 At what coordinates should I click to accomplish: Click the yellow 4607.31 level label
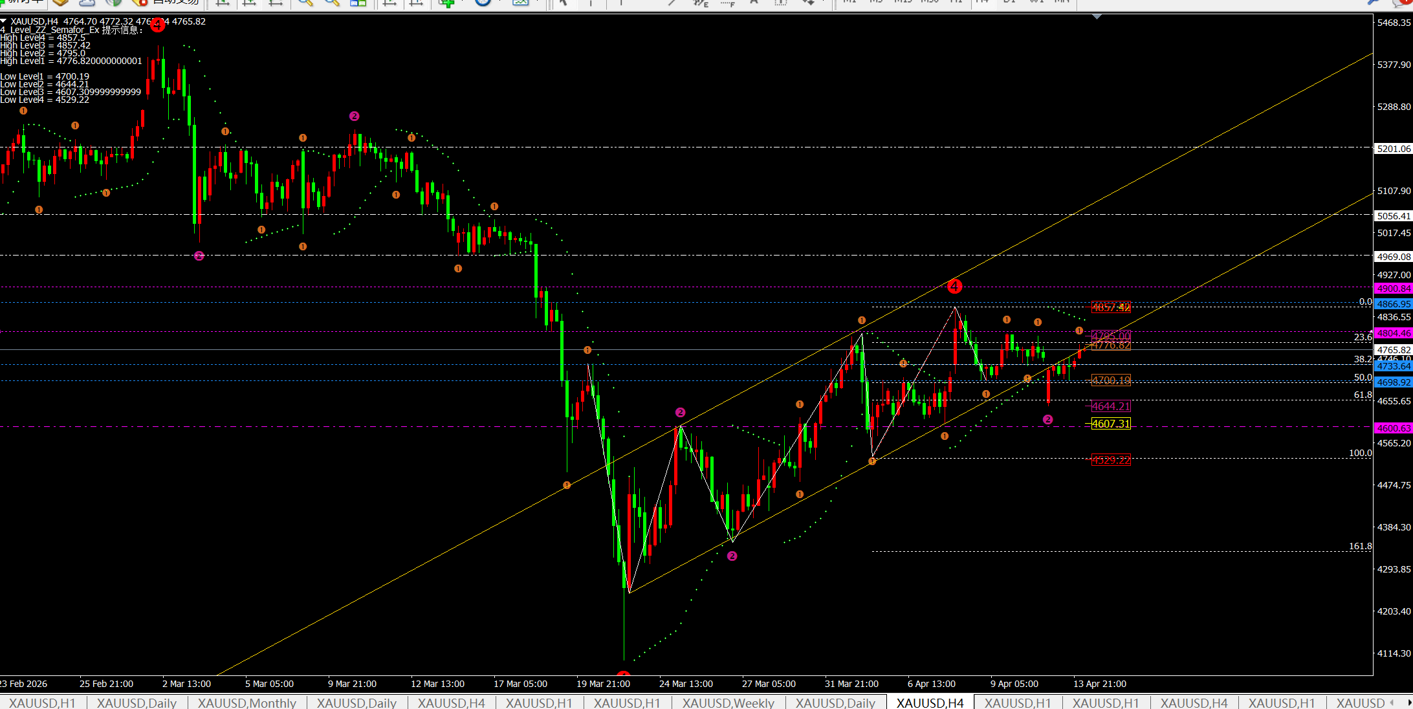[x=1111, y=424]
